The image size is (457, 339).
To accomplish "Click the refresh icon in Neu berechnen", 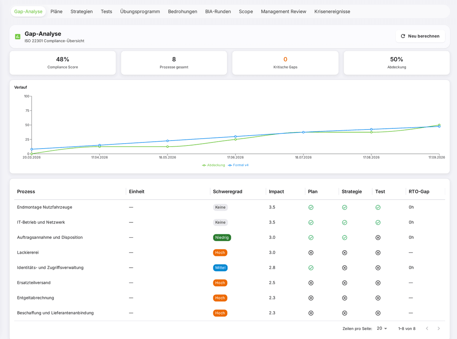I will pos(403,36).
